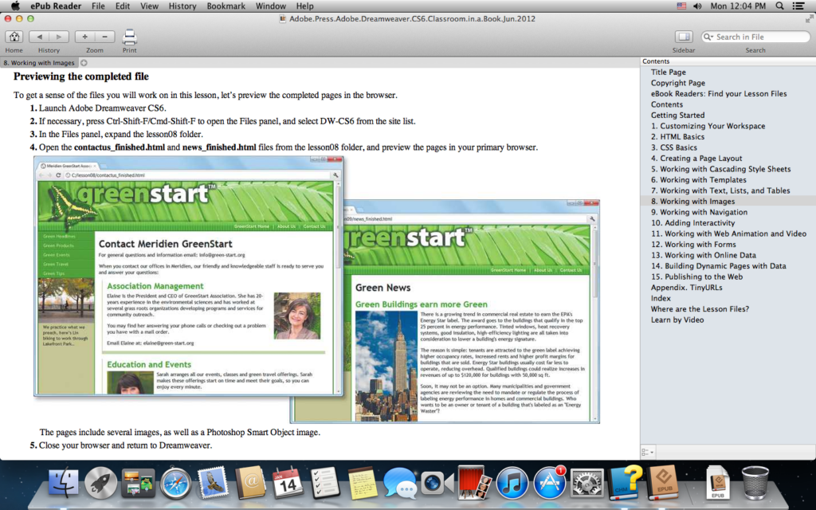This screenshot has height=510, width=816.
Task: Open Notification Center list icon
Action: (798, 6)
